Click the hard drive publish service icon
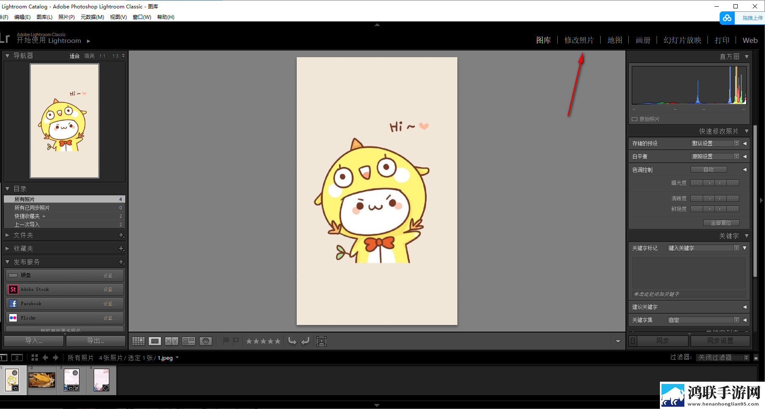765x409 pixels. coord(13,275)
